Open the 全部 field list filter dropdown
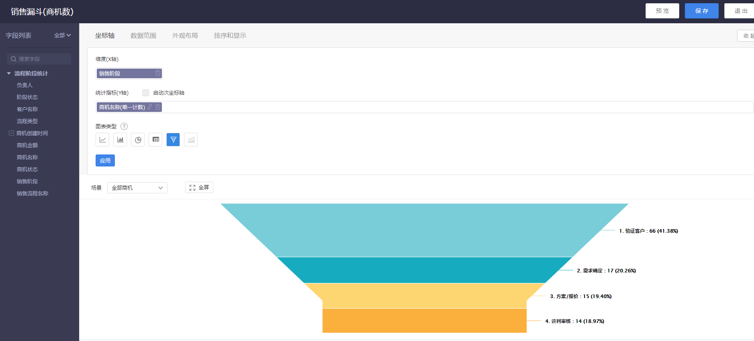This screenshot has width=754, height=341. click(x=62, y=35)
